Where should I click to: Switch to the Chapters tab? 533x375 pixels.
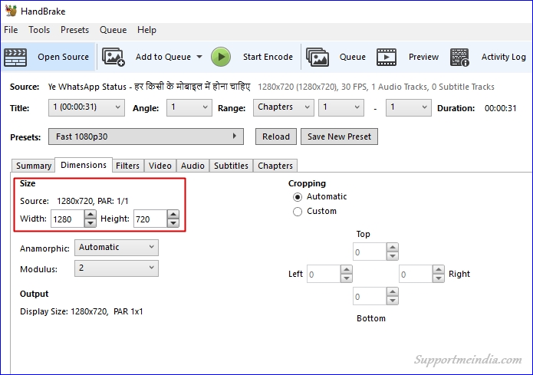click(x=275, y=166)
